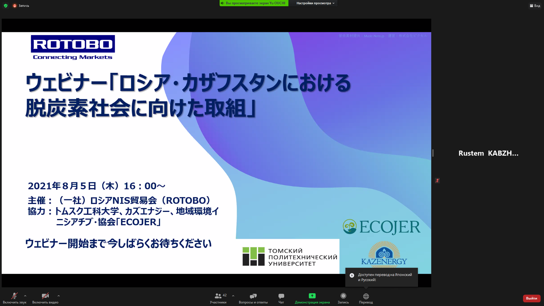544x306 pixels.
Task: Click the muted microphone icon on participant tile
Action: pos(437,180)
